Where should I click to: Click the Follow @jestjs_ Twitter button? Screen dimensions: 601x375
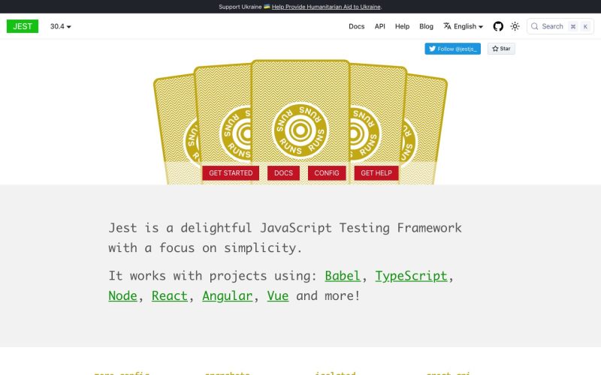pos(452,49)
